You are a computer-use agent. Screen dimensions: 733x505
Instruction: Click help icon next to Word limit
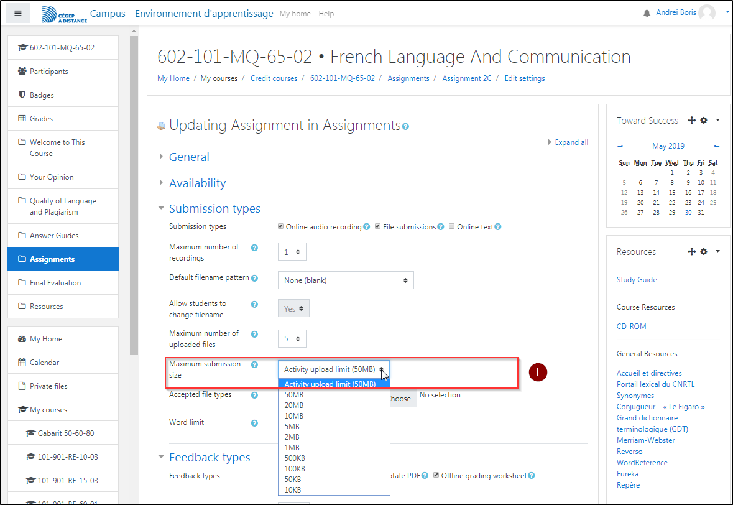[254, 423]
